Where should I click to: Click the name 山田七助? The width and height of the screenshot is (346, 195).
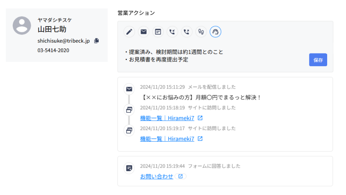pyautogui.click(x=52, y=29)
